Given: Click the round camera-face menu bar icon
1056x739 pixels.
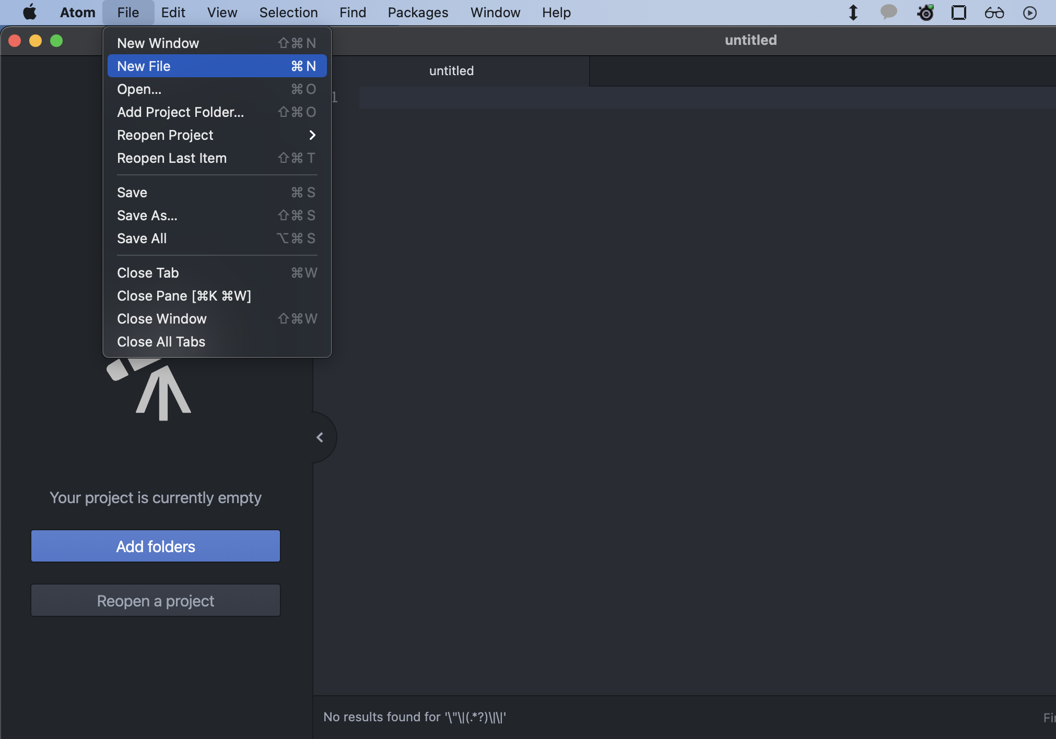Looking at the screenshot, I should tap(925, 12).
